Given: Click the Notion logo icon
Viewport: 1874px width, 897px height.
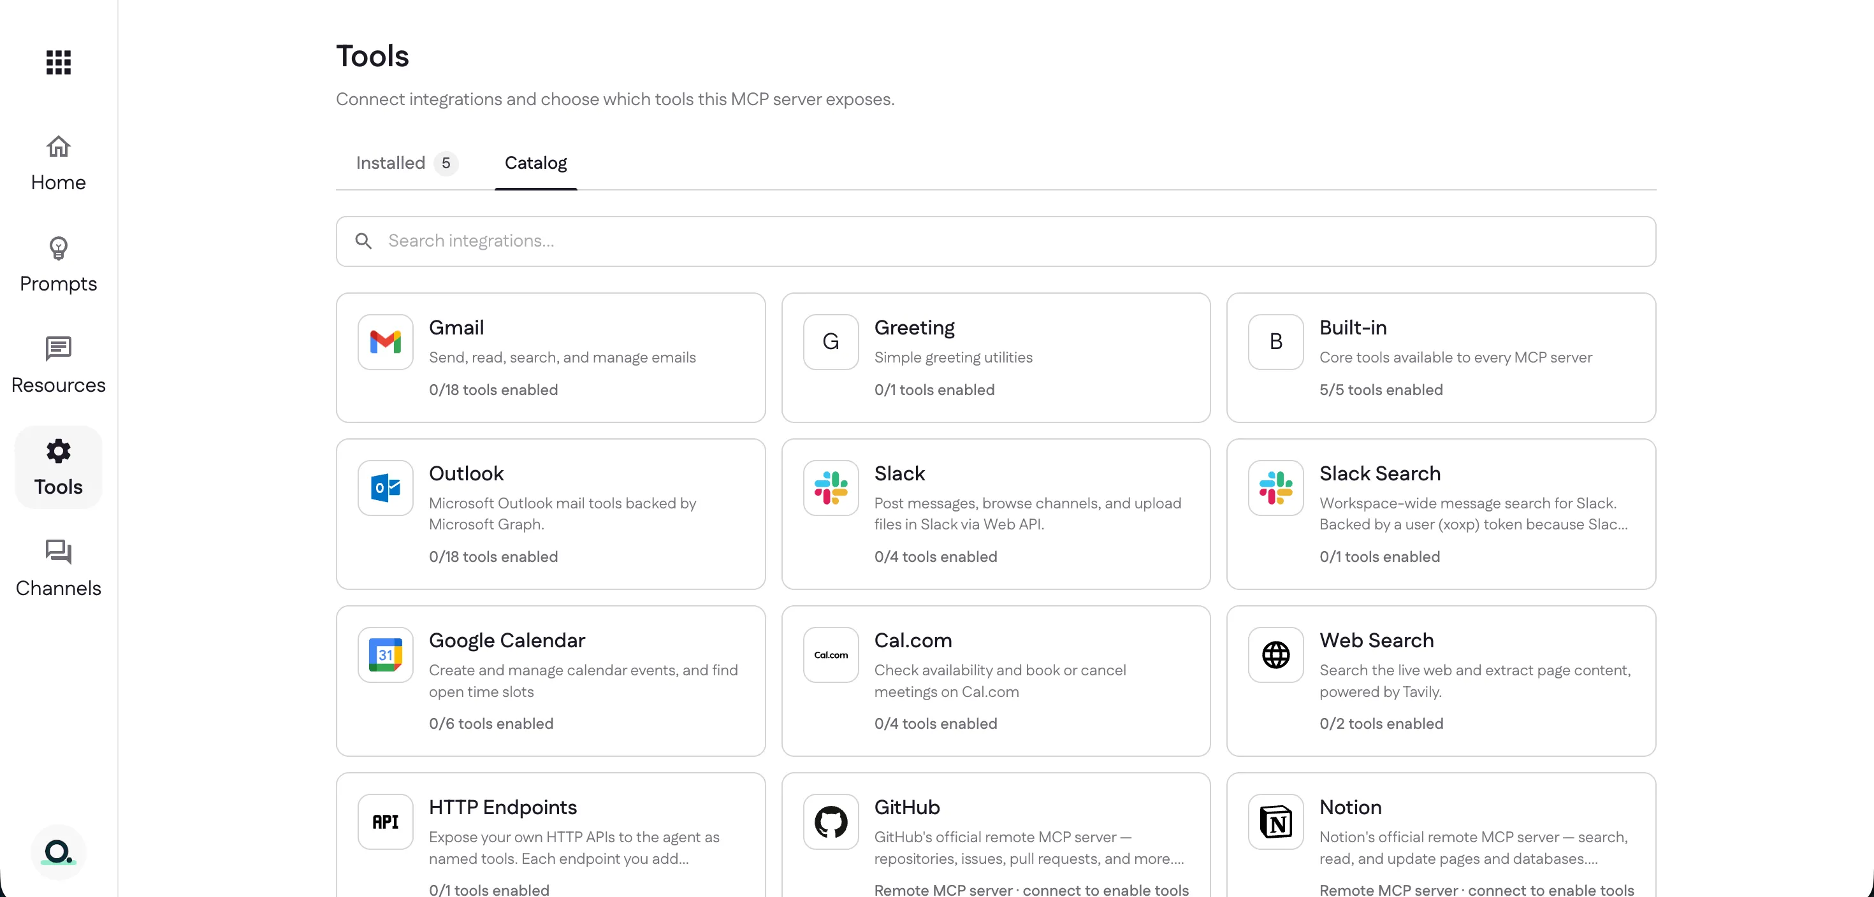Looking at the screenshot, I should coord(1276,822).
